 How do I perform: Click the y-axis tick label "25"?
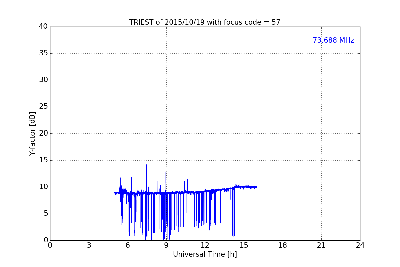click(43, 107)
